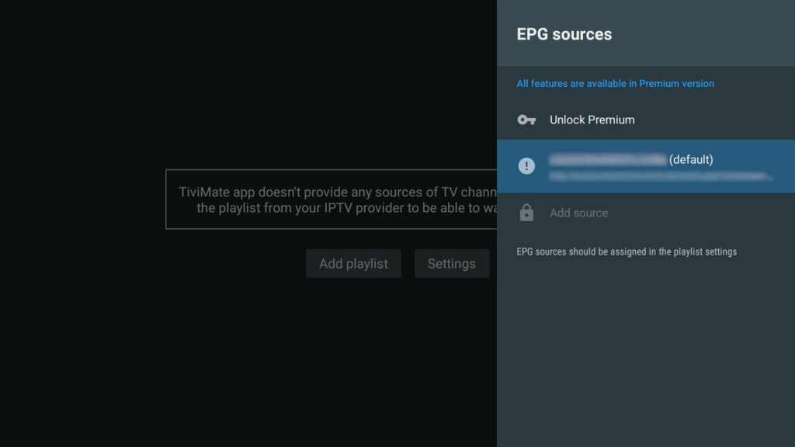
Task: Click the playlist settings hint text
Action: point(626,251)
